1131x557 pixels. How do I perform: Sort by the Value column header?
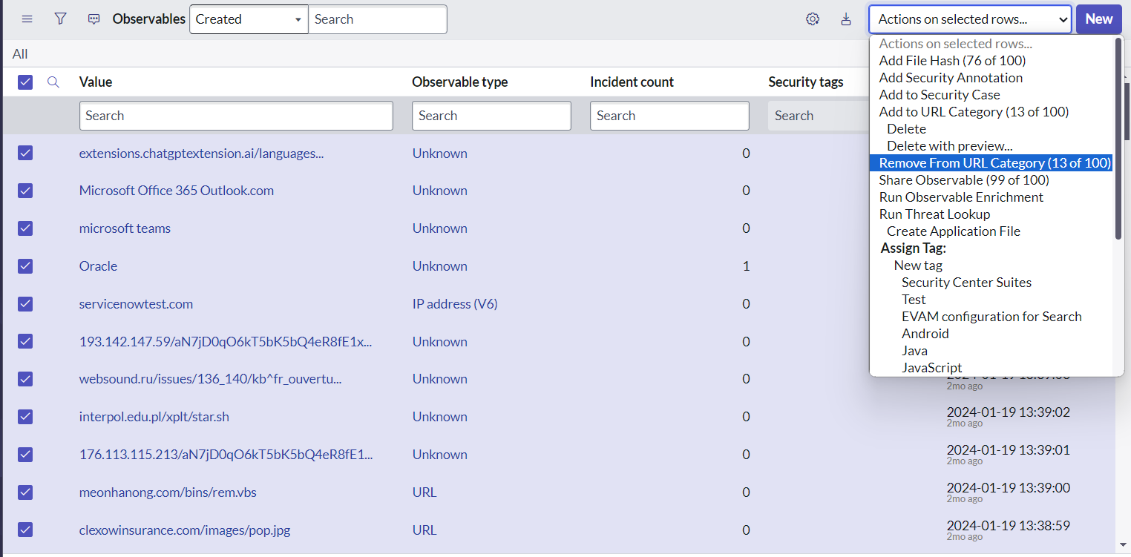[x=96, y=82]
